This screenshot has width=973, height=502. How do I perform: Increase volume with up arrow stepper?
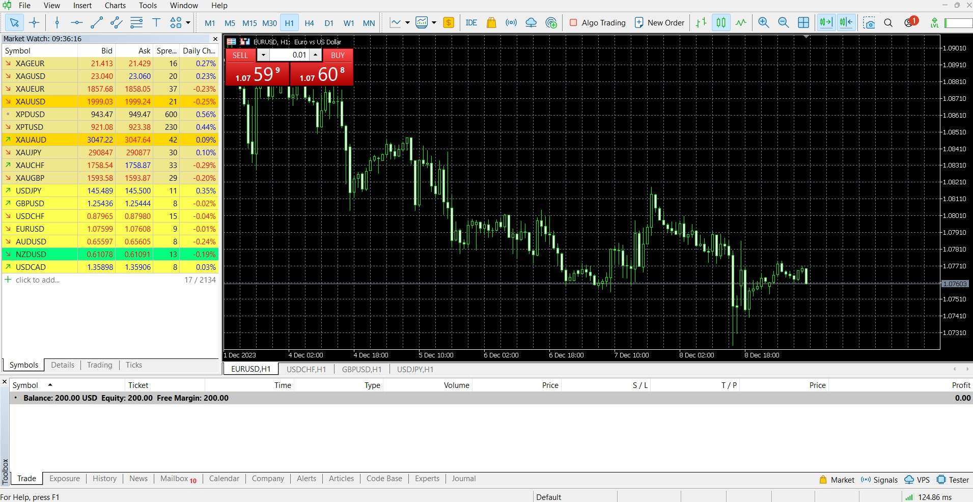click(316, 55)
